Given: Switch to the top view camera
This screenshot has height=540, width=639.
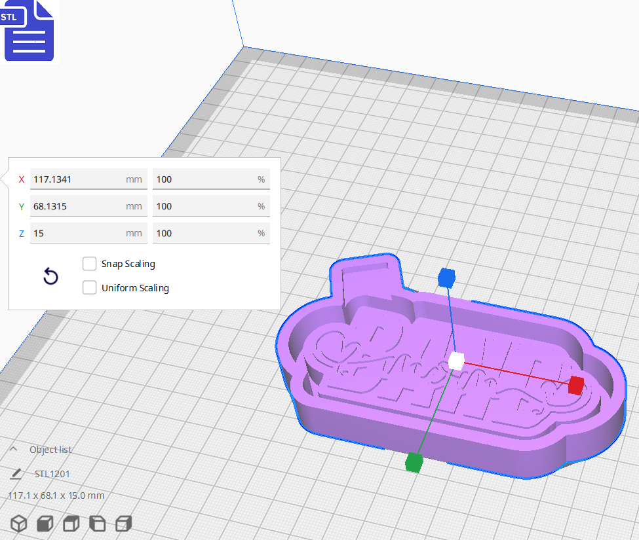Looking at the screenshot, I should [x=71, y=524].
